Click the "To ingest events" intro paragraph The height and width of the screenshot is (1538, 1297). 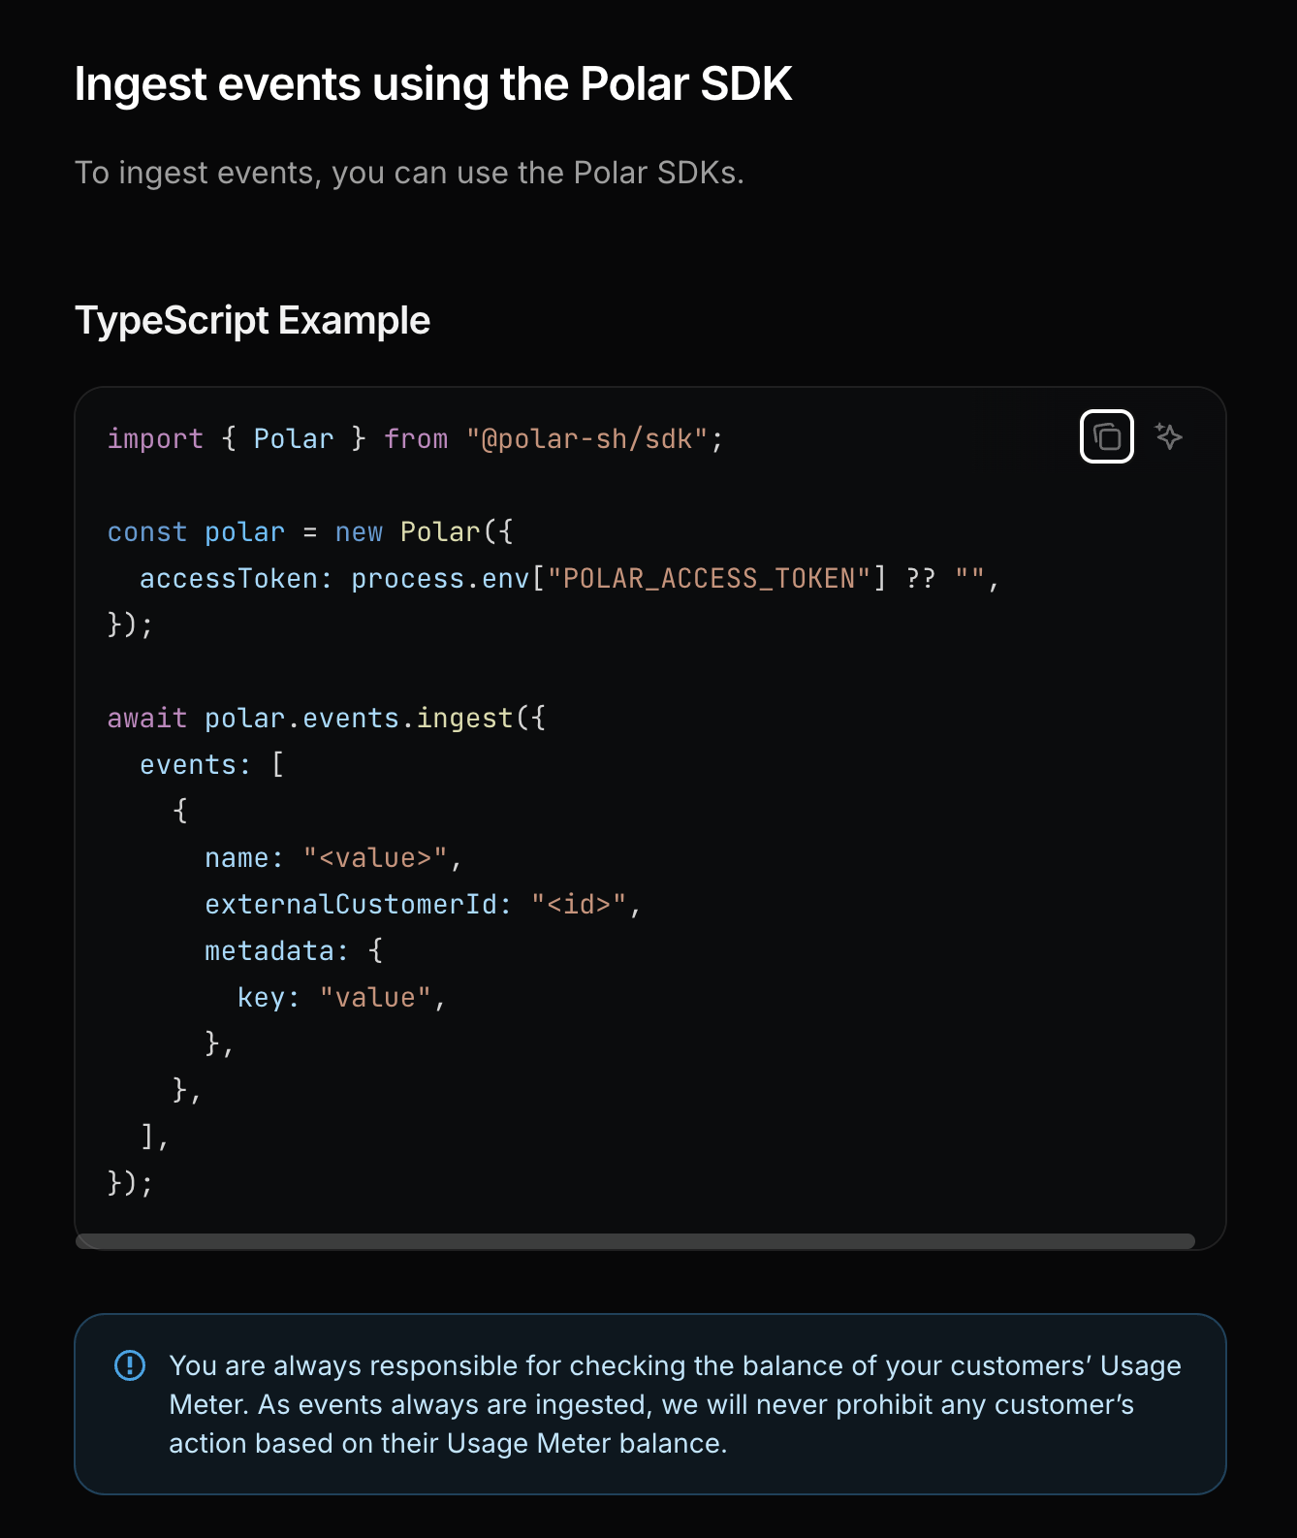pos(409,173)
